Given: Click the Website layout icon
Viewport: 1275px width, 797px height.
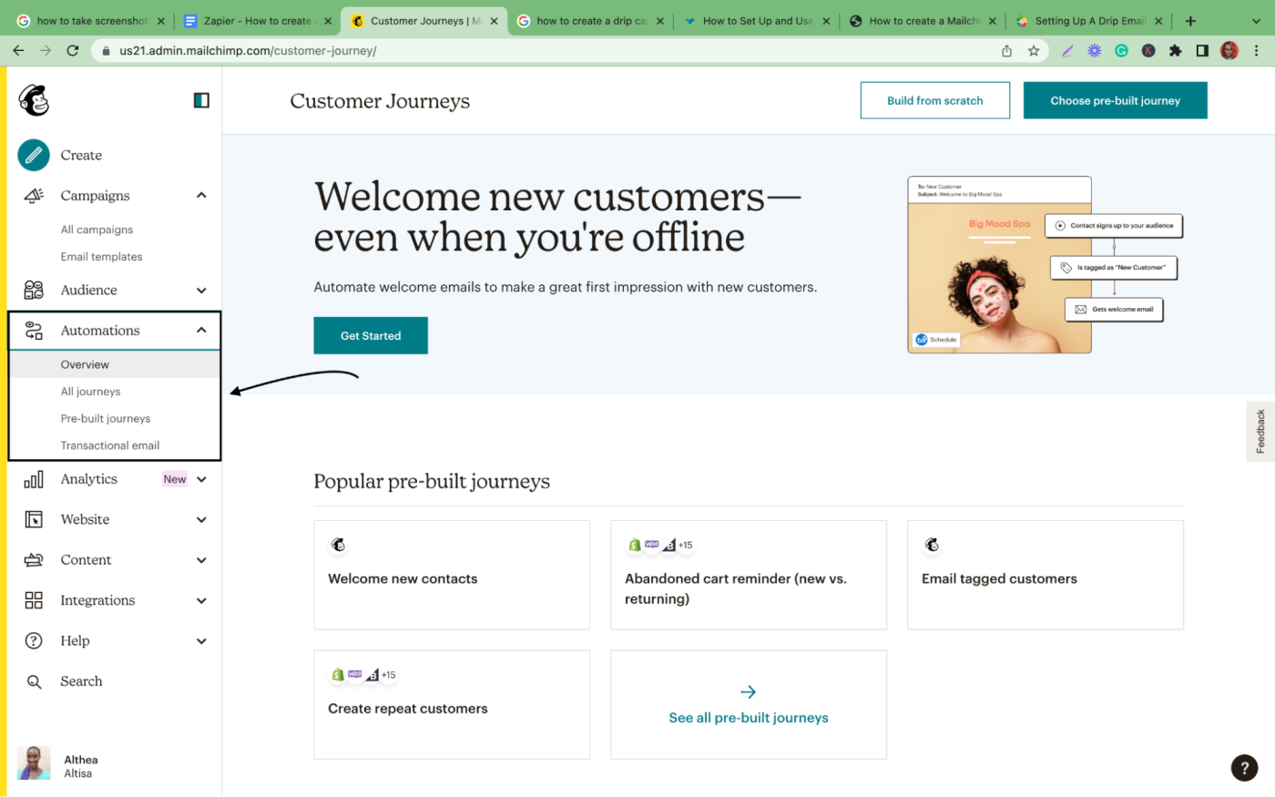Looking at the screenshot, I should coord(34,519).
